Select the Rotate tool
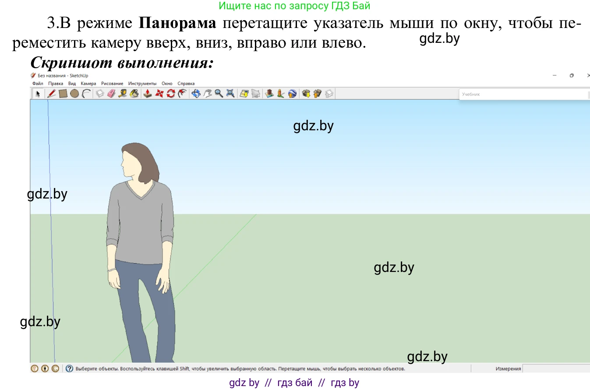590x390 pixels. pyautogui.click(x=171, y=94)
